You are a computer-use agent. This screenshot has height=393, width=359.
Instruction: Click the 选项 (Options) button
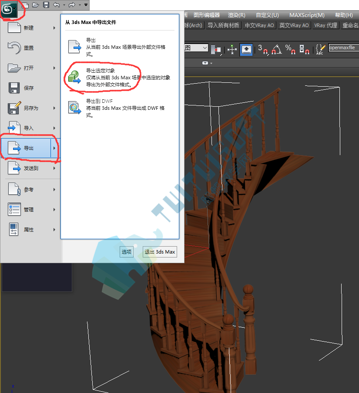point(127,252)
